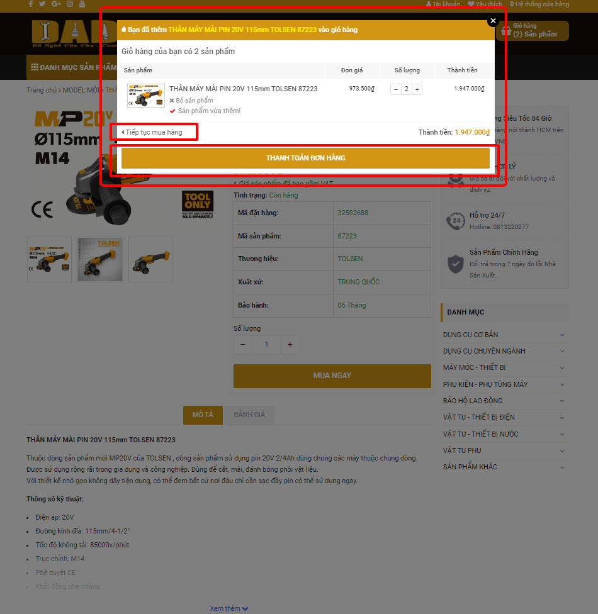Screen dimensions: 598x614
Task: Go to Trang chủ breadcrumb
Action: pyautogui.click(x=42, y=90)
